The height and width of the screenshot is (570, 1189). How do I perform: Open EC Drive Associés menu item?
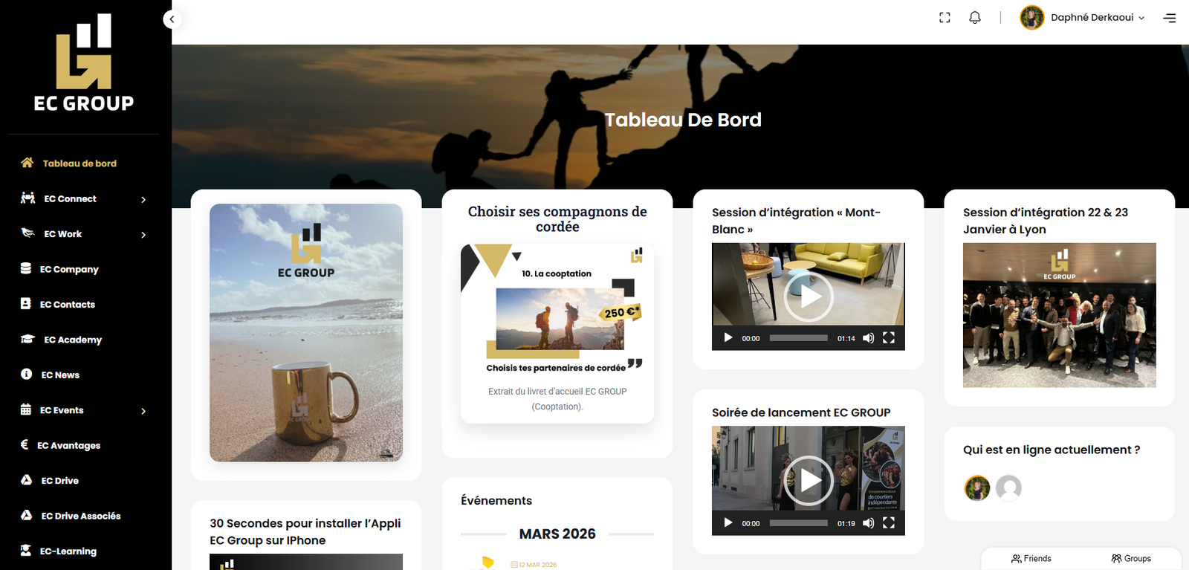click(81, 516)
